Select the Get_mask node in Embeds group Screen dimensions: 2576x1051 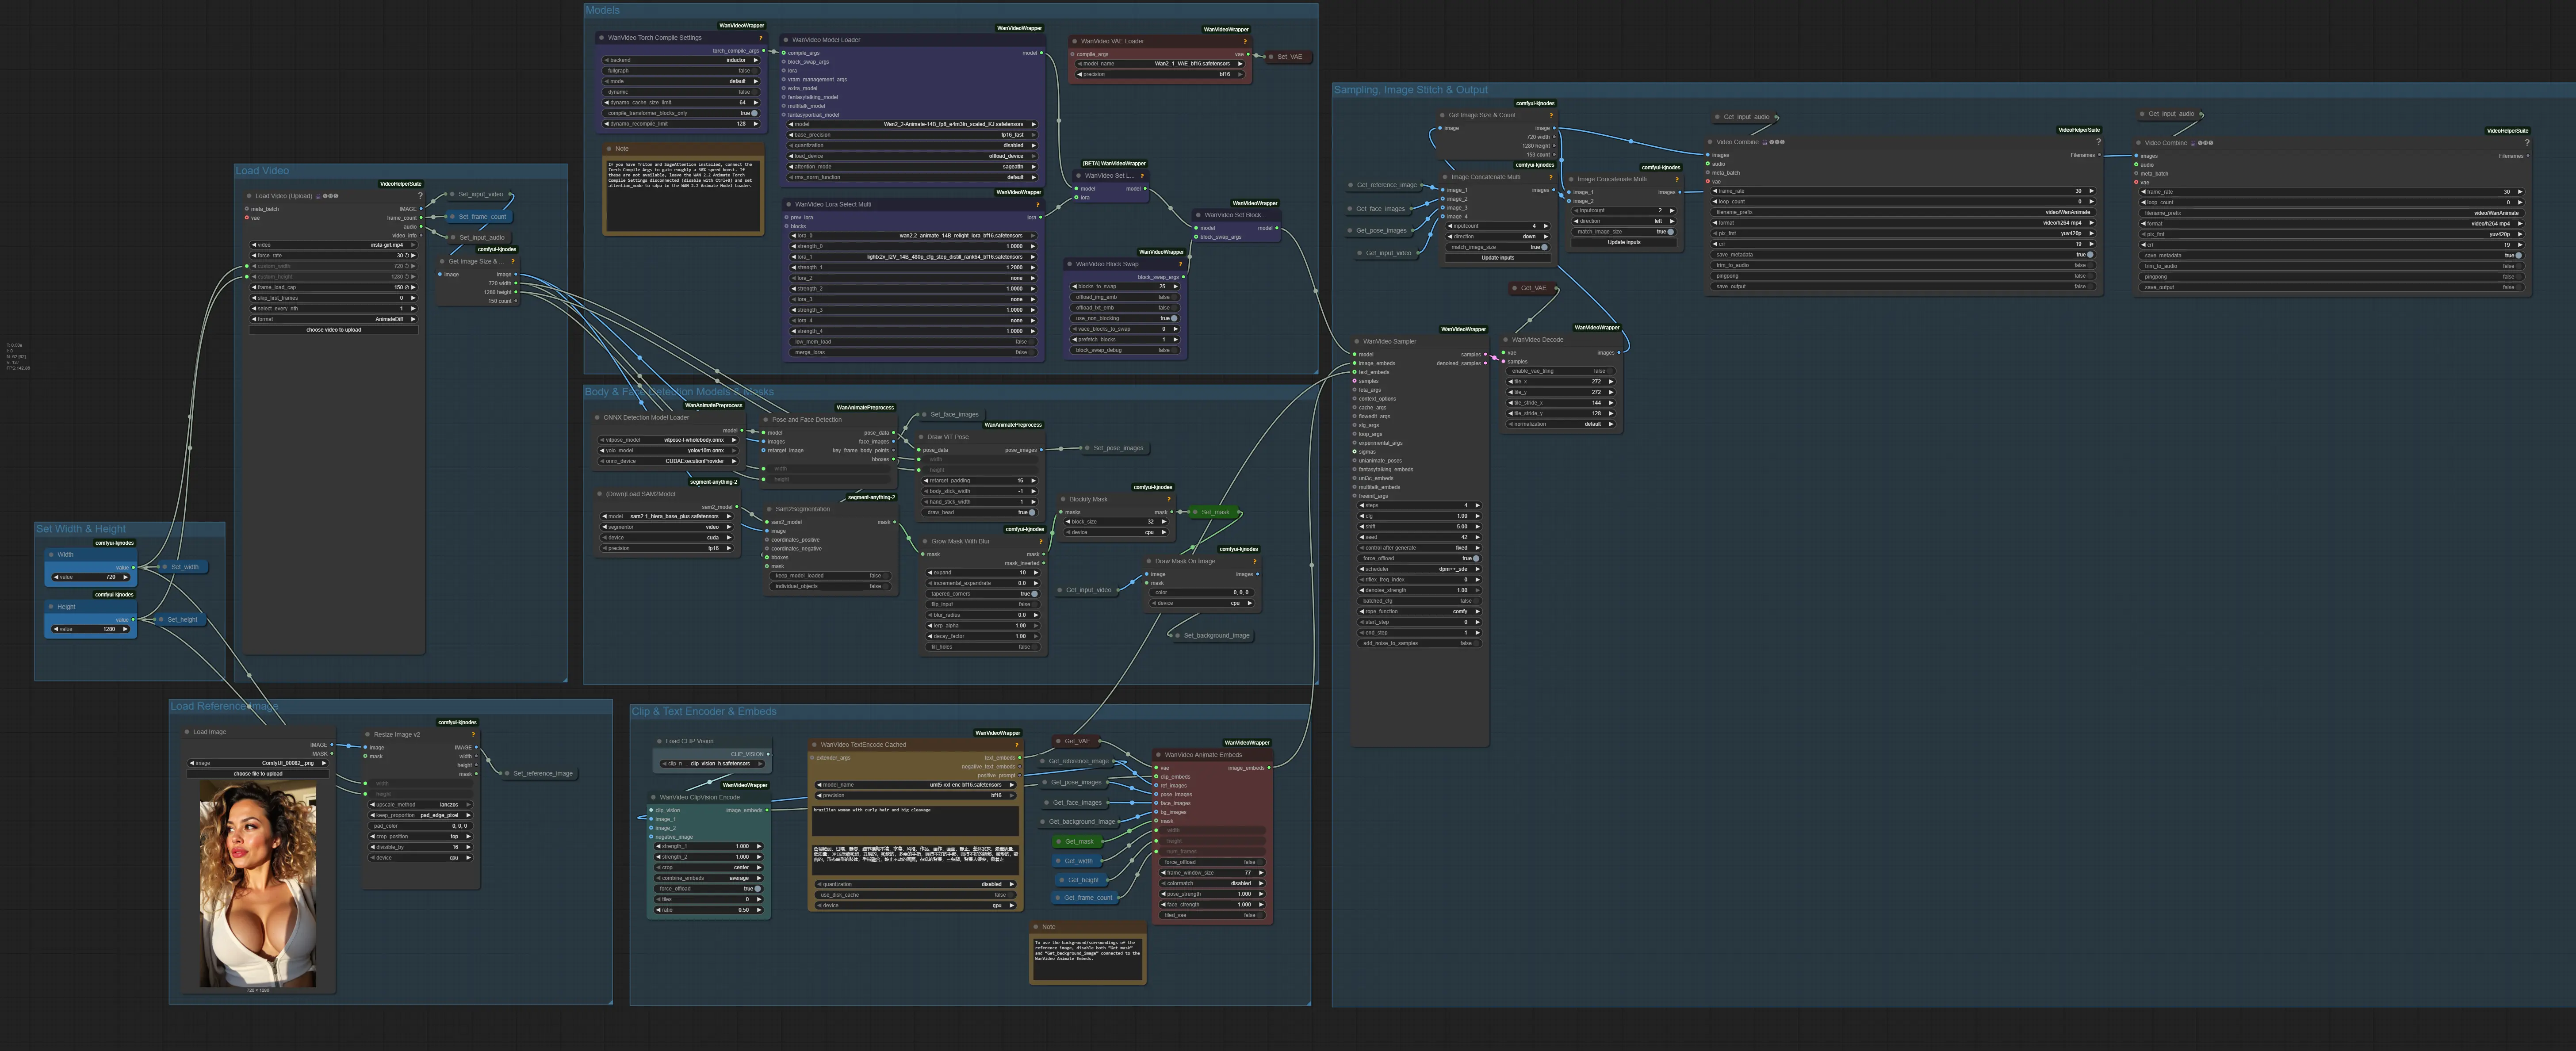tap(1079, 841)
